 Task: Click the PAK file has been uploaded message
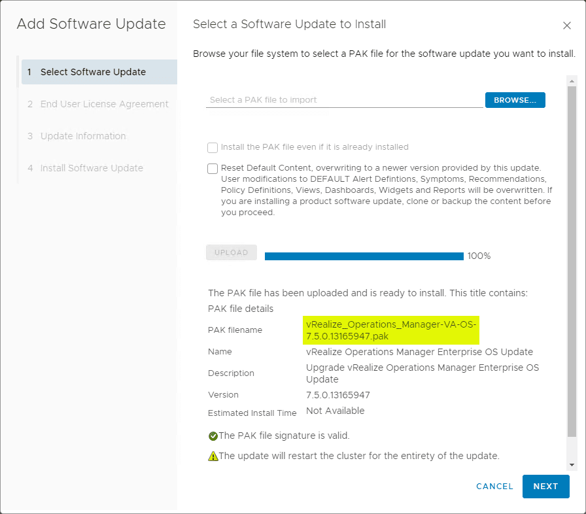coord(368,293)
